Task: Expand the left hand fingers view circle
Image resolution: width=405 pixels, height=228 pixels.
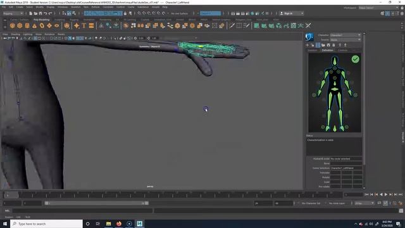Action: pos(356,95)
